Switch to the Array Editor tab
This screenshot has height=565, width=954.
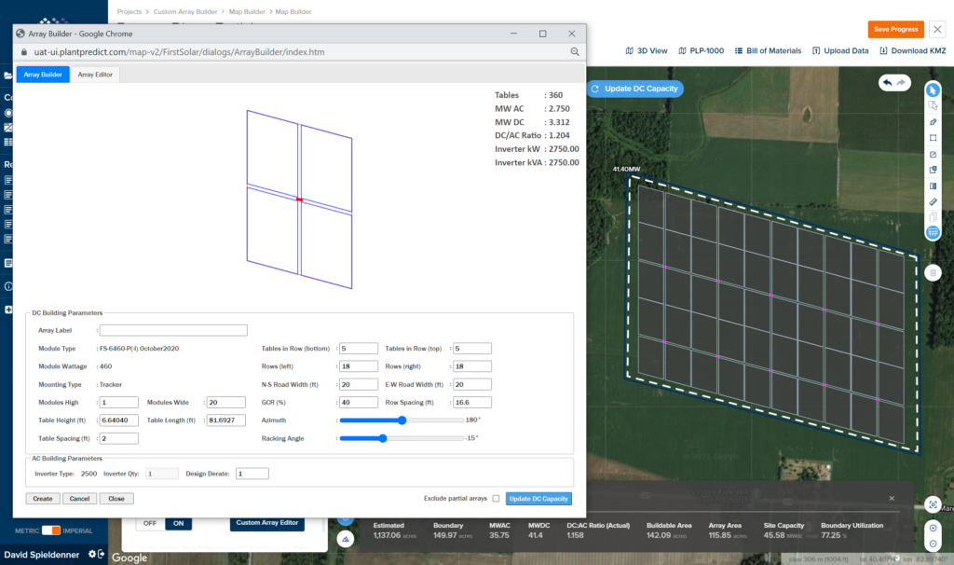tap(95, 75)
